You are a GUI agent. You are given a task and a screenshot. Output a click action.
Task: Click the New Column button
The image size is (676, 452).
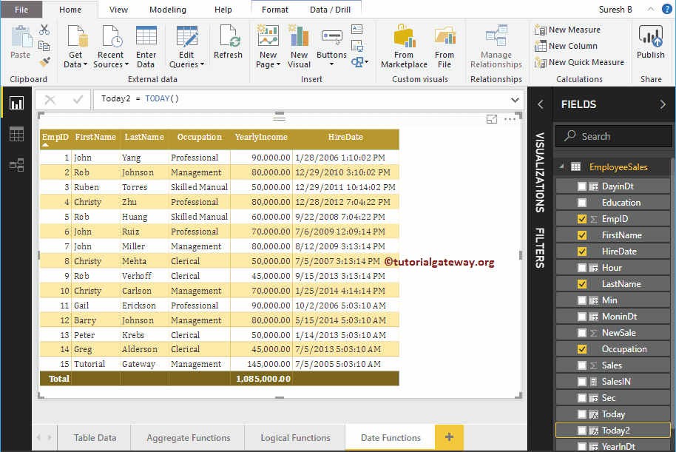(x=572, y=46)
